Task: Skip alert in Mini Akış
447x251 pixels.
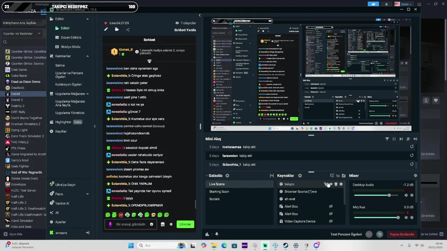Action: (x=401, y=139)
